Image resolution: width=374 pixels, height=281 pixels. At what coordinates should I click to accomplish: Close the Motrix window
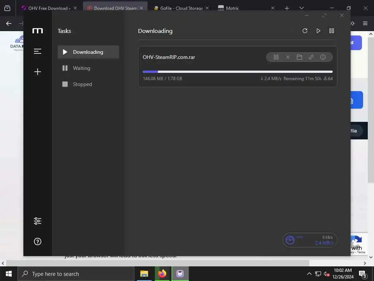tap(342, 15)
